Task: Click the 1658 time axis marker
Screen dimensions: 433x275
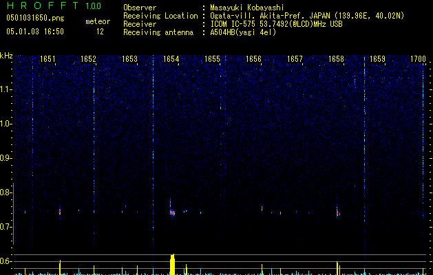Action: click(337, 59)
